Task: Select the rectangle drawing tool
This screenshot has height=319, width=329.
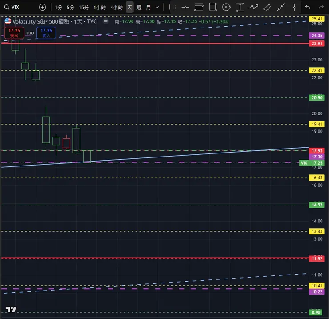Action: 213,7
